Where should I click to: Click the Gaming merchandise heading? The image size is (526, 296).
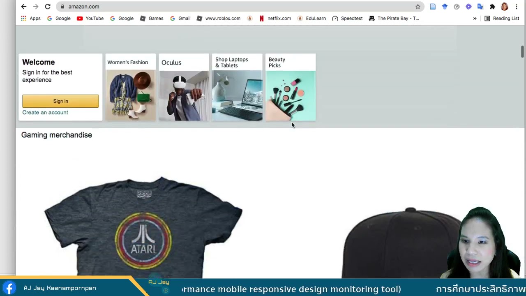point(57,135)
